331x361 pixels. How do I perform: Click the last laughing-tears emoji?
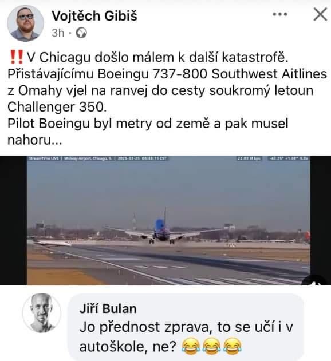point(233,346)
